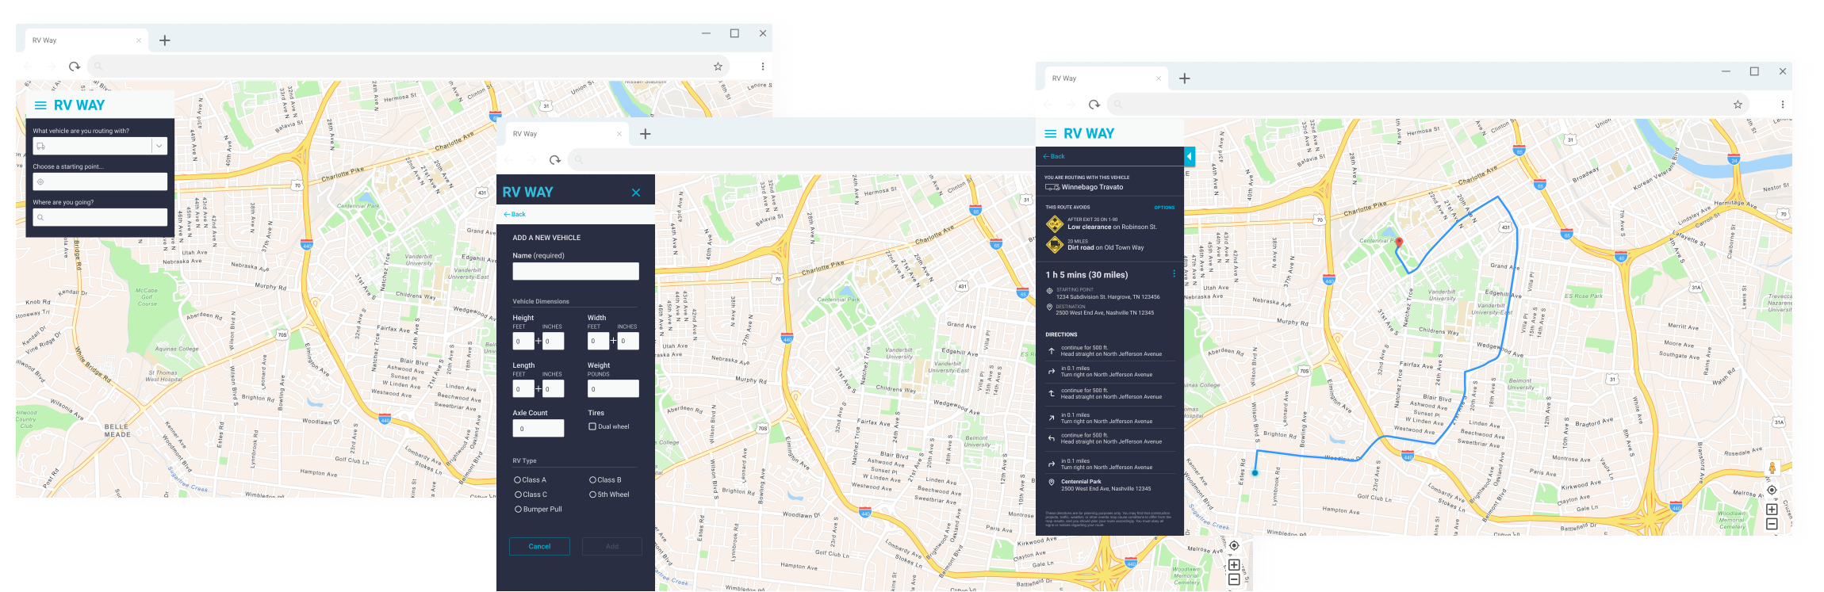1824x592 pixels.
Task: Click address bar in right browser window
Action: tap(1427, 105)
